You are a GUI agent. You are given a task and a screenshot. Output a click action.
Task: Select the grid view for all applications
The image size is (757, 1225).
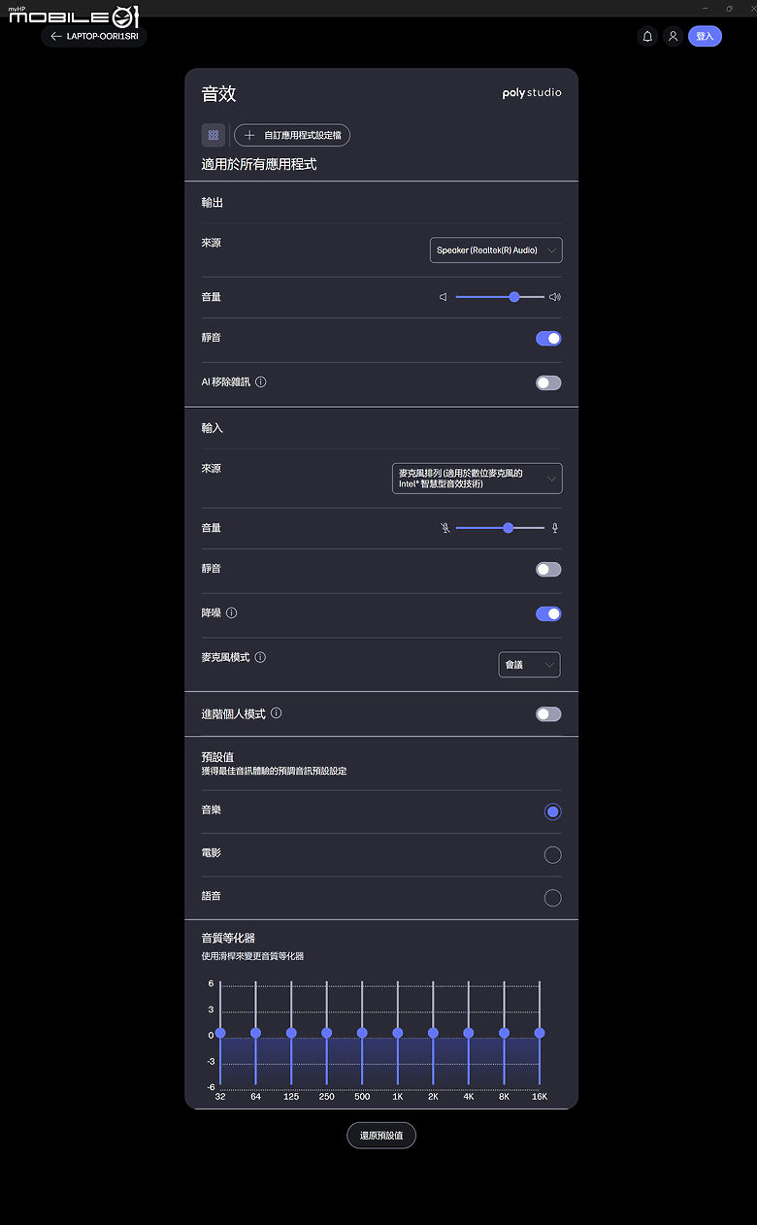pyautogui.click(x=214, y=135)
